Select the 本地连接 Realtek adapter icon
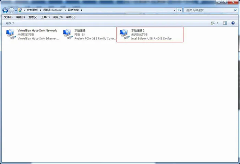240x164 pixels. click(x=68, y=34)
